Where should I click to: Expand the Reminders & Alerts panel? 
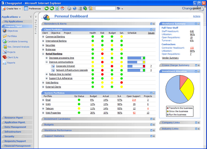(x=154, y=24)
